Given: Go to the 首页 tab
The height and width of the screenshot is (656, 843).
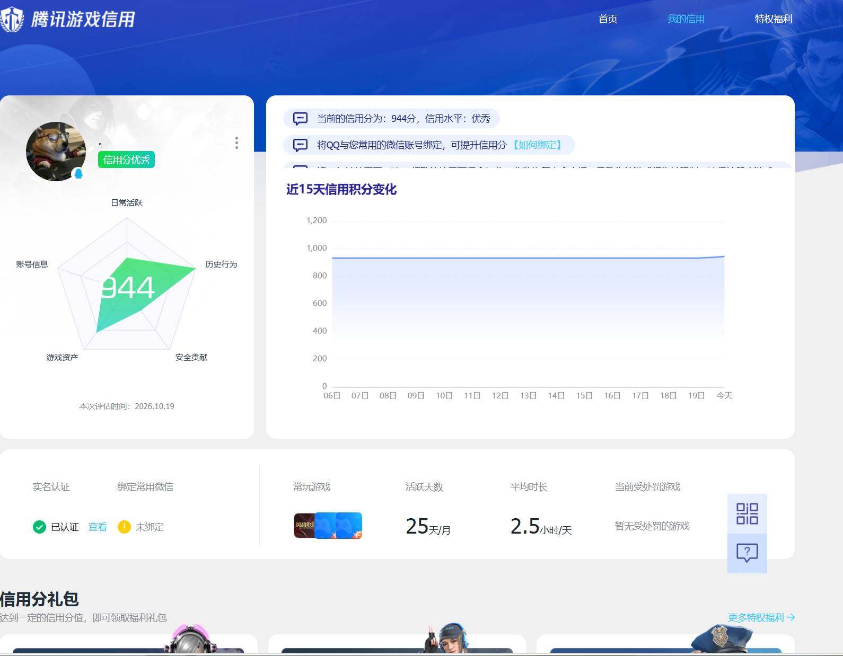Looking at the screenshot, I should pos(608,19).
